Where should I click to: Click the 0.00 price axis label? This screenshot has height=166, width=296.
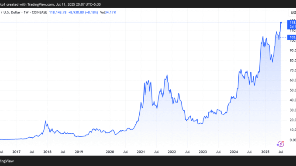coord(293,140)
